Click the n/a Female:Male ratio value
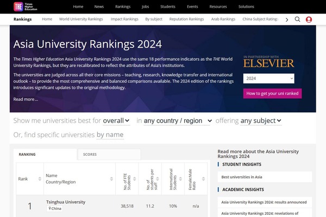This screenshot has width=326, height=217. [196, 206]
